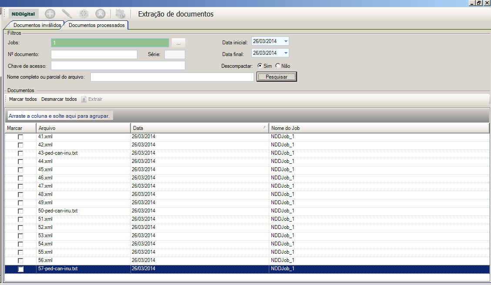Check the box for 47.xml
Screen dimensions: 491x285
click(20, 186)
